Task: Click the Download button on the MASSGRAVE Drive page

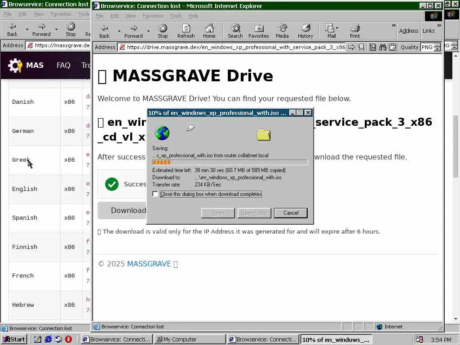Action: tap(122, 210)
